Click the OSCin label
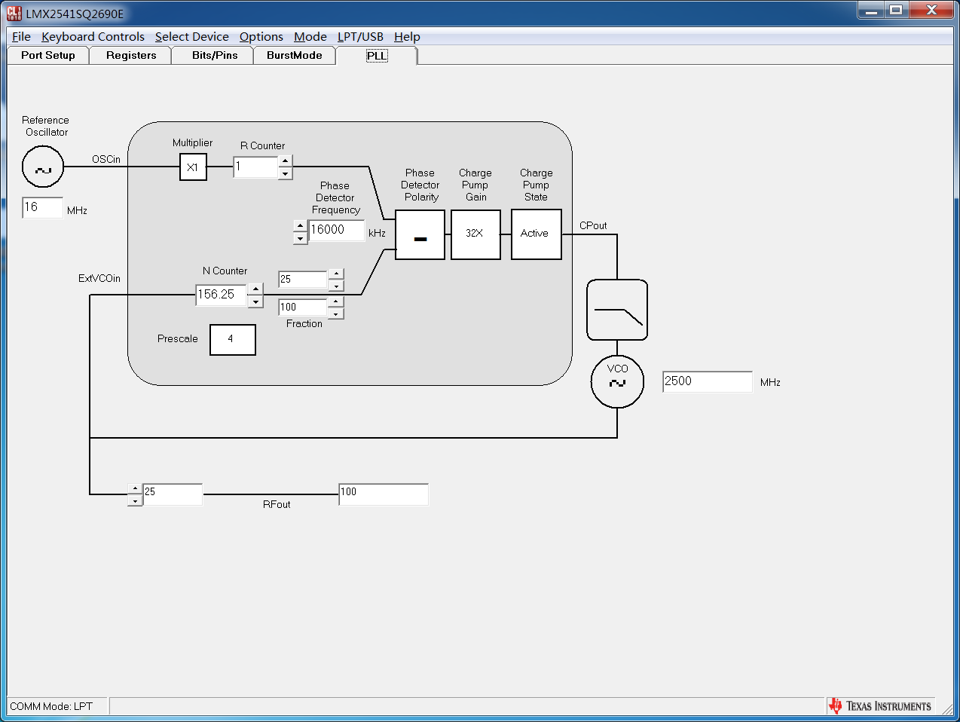 [106, 159]
